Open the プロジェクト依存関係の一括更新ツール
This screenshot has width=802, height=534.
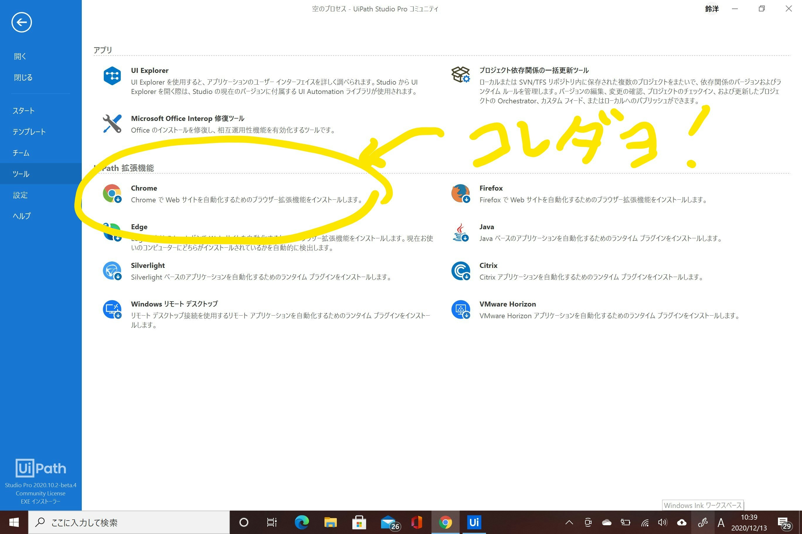click(x=534, y=71)
